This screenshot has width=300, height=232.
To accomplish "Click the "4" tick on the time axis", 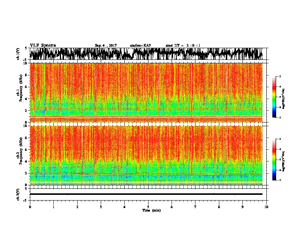I will (x=125, y=207).
